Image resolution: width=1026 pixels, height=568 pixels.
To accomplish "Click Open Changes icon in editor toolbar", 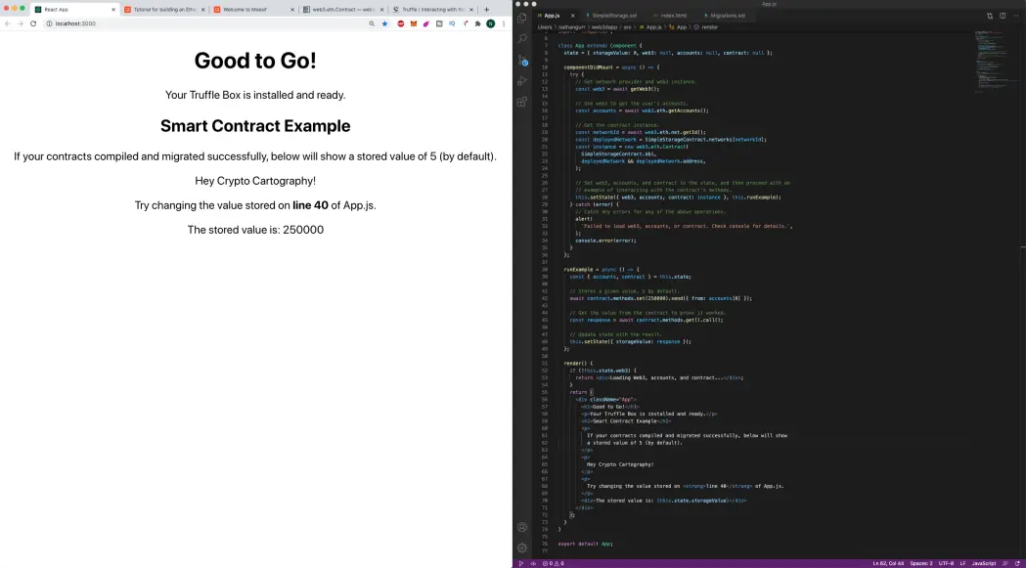I will tap(990, 15).
